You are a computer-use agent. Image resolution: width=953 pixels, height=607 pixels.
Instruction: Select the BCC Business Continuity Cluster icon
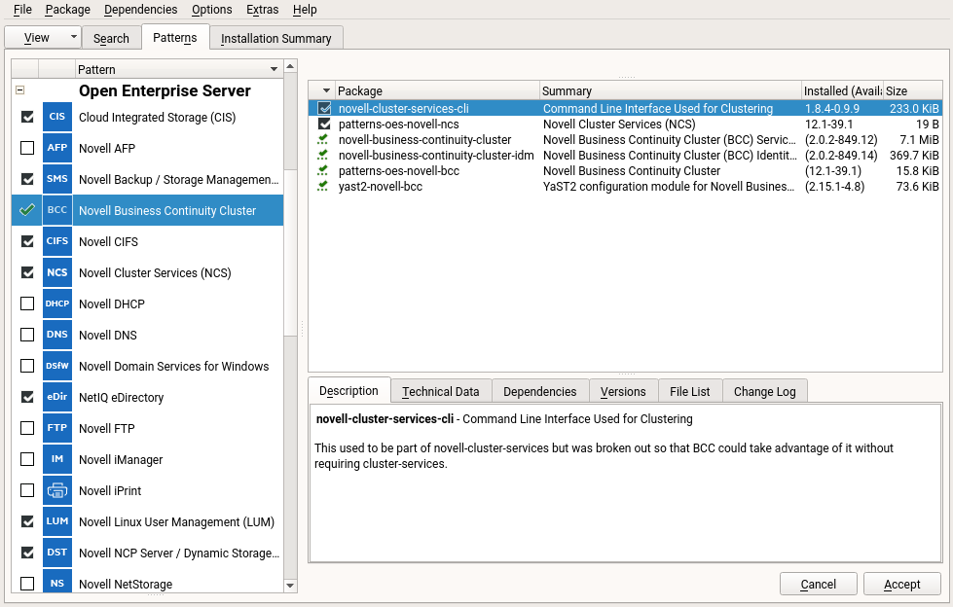click(x=57, y=211)
